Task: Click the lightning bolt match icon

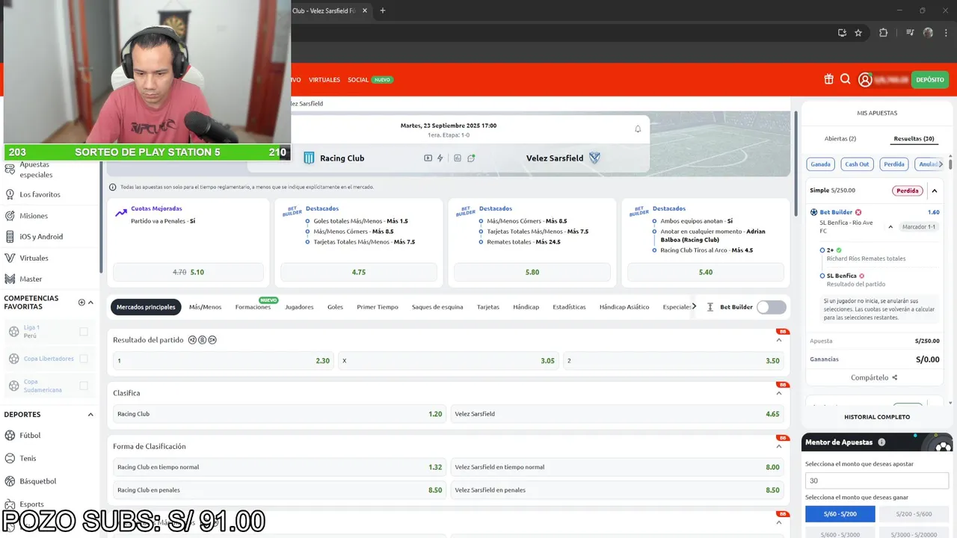Action: pyautogui.click(x=440, y=158)
